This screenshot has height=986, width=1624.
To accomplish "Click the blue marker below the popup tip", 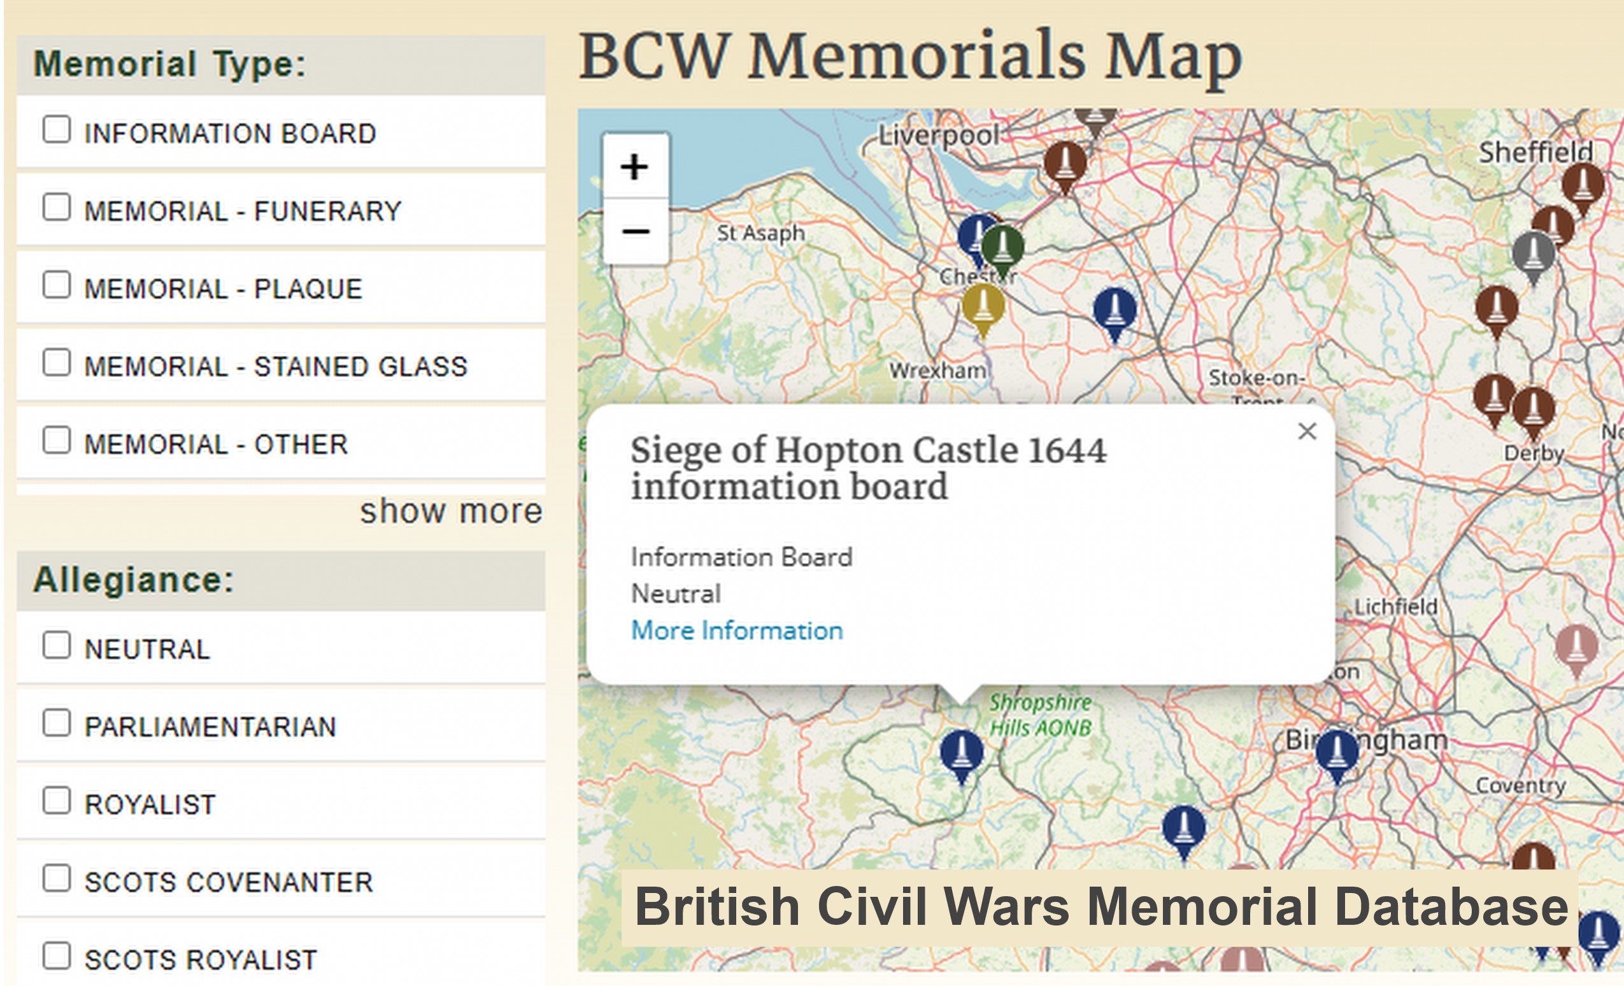I will coord(961,752).
